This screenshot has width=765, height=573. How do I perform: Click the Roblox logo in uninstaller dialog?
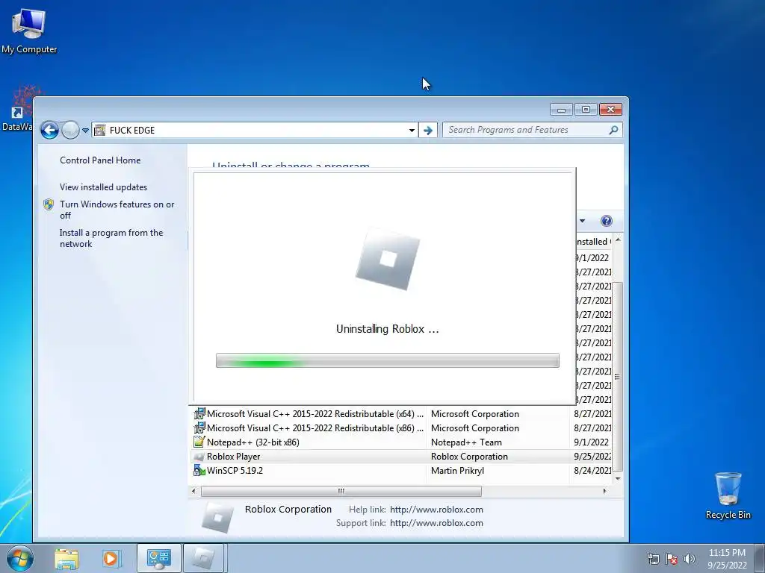pyautogui.click(x=388, y=259)
